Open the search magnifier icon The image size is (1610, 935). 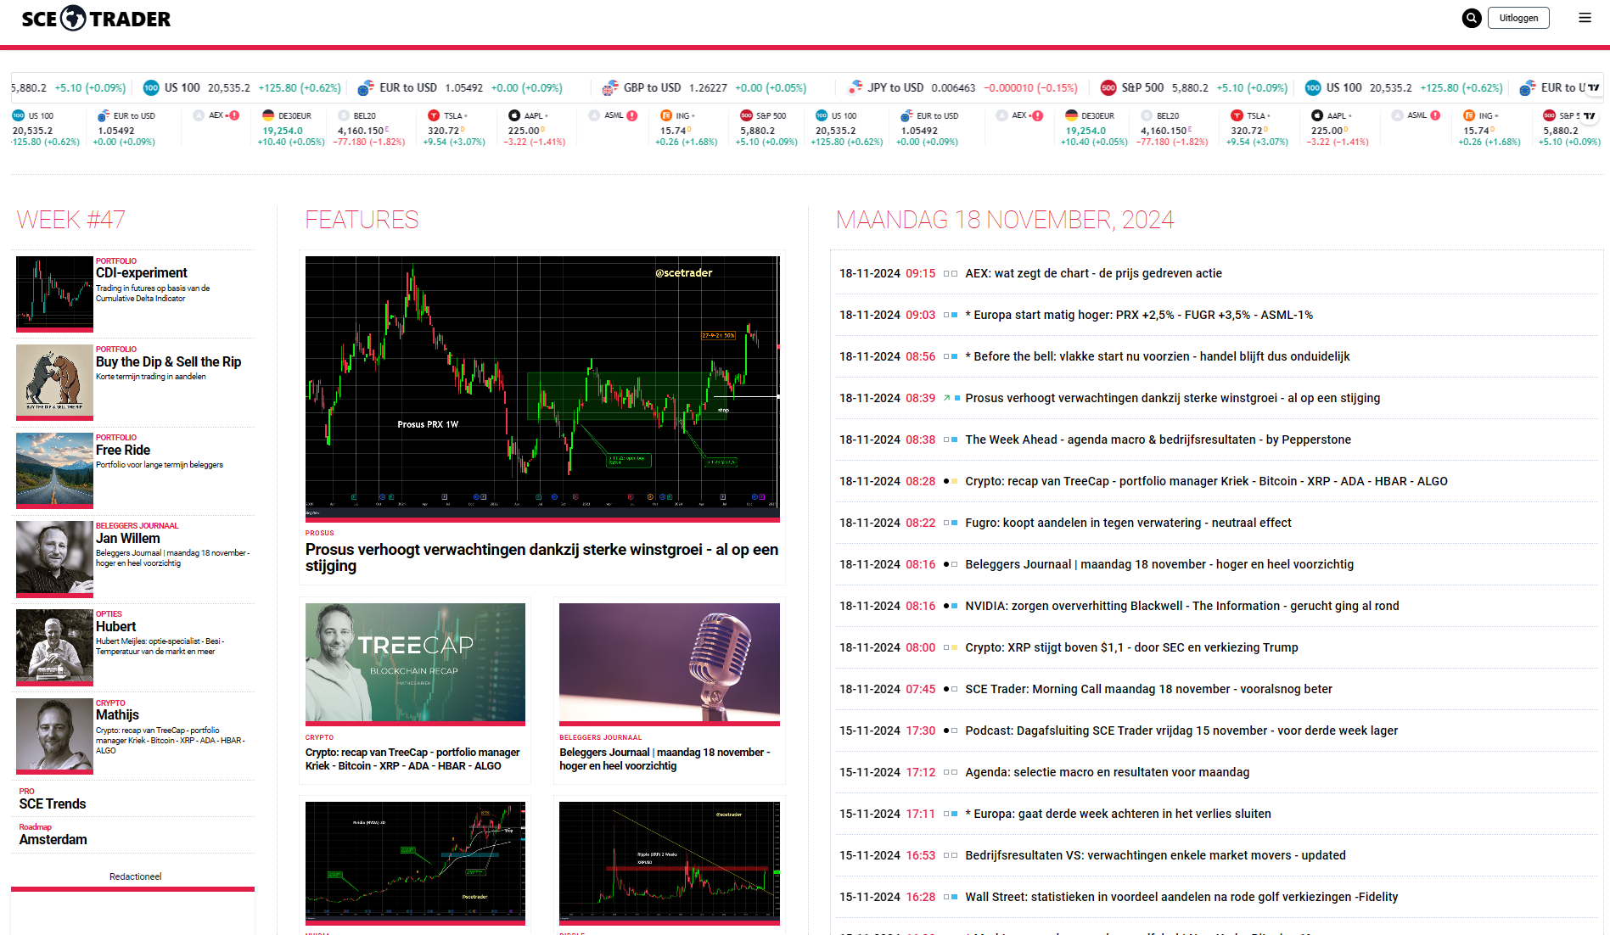point(1472,18)
